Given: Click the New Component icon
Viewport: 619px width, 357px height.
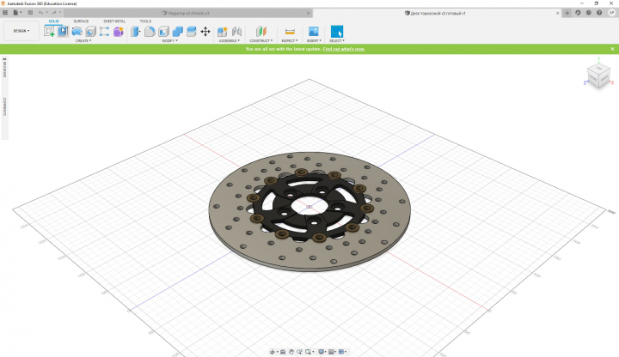Looking at the screenshot, I should tap(223, 32).
